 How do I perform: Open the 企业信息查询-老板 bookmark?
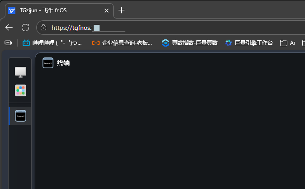pyautogui.click(x=122, y=43)
